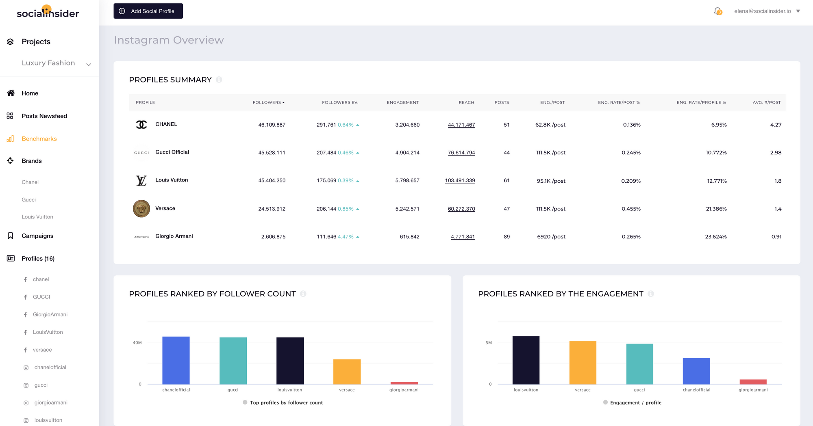Click Facebook icon next to GiorgioArmani

[26, 315]
